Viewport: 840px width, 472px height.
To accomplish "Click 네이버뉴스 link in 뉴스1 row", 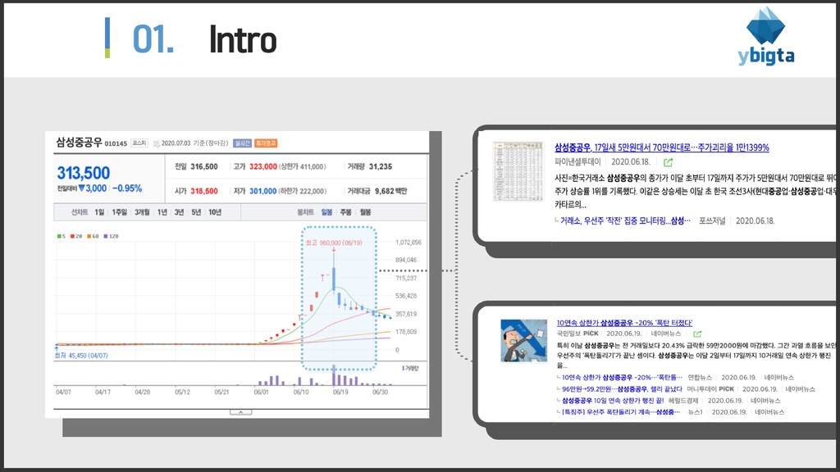I will (x=769, y=412).
